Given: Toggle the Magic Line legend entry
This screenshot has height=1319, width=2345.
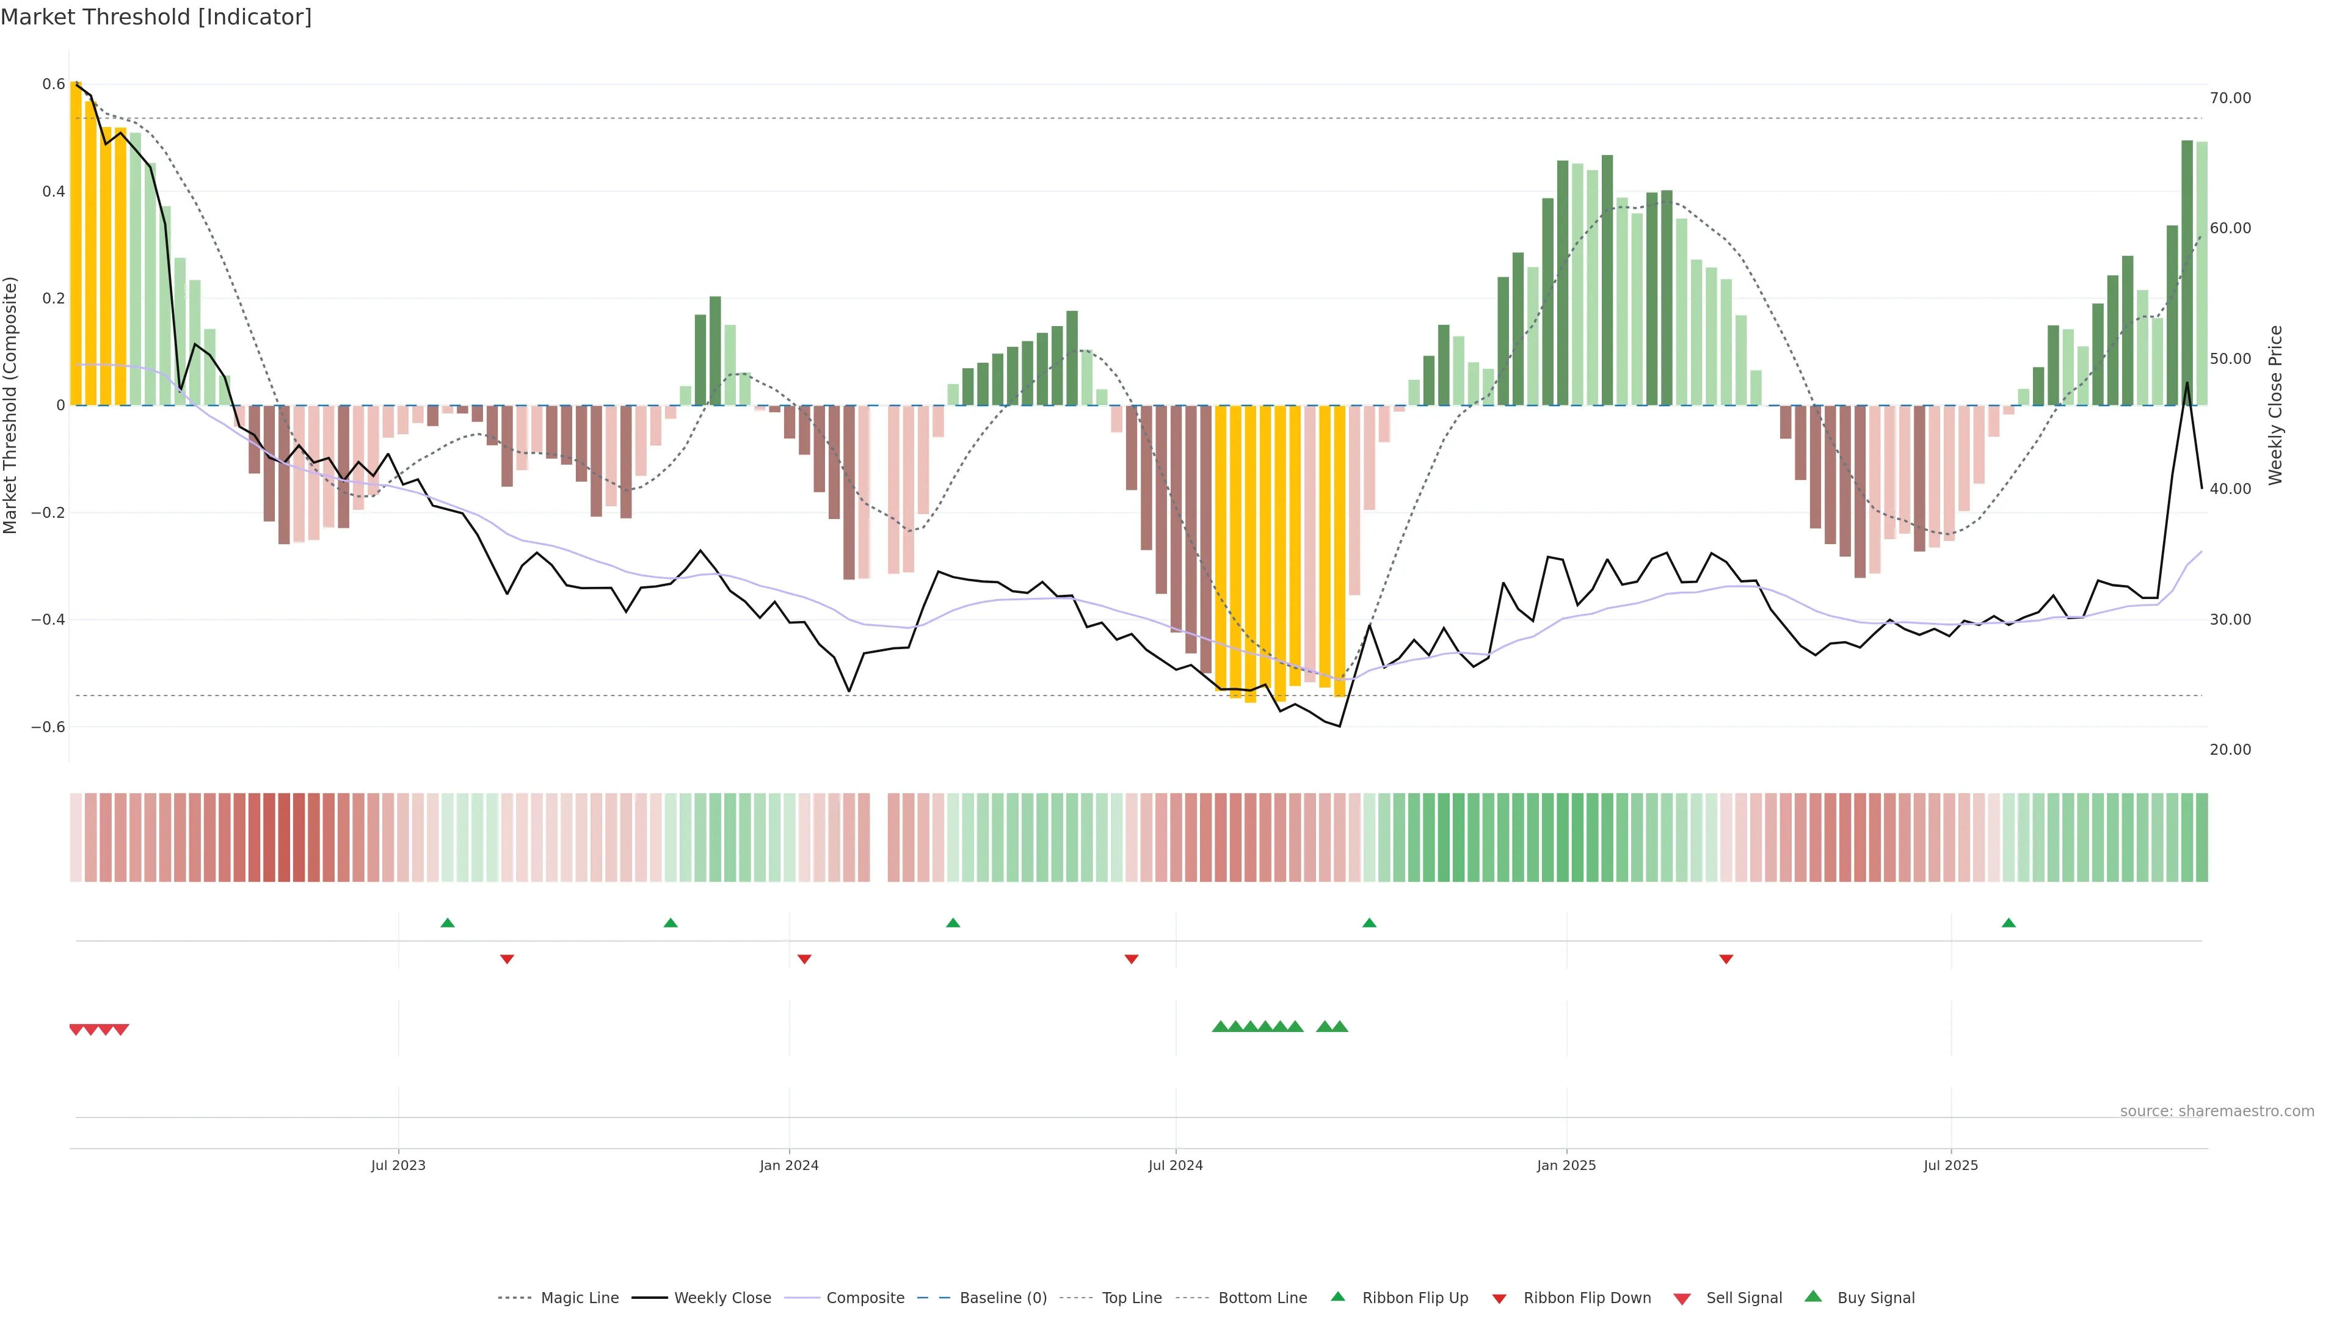Looking at the screenshot, I should [579, 1298].
